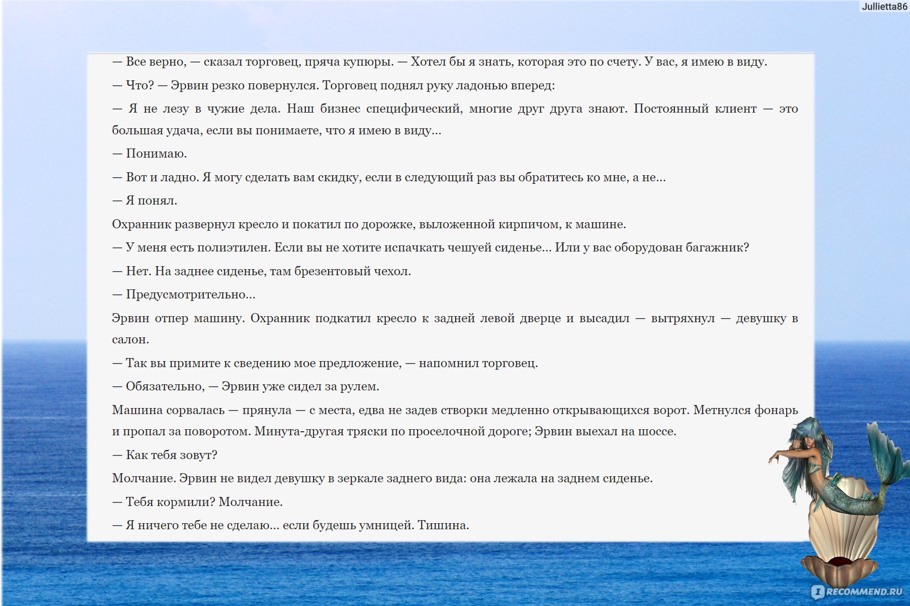910x606 pixels.
Task: Click the line "— Тебя кормили? Молчание."
Action: click(197, 502)
